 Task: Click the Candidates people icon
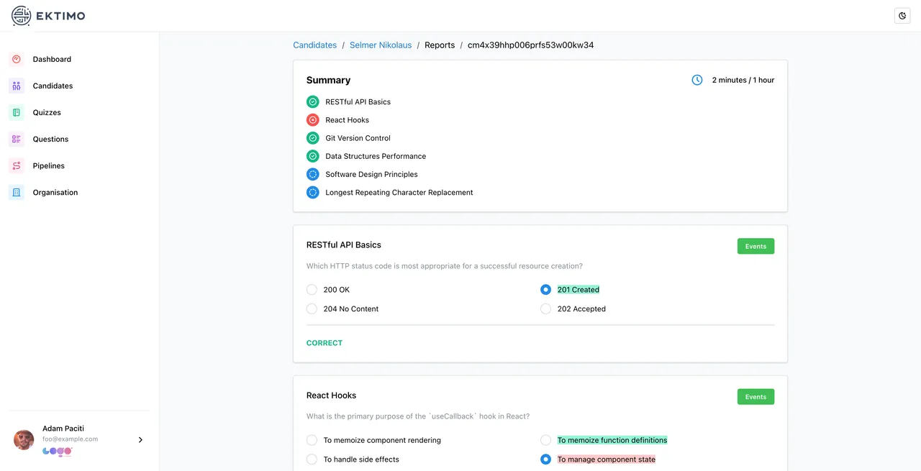tap(17, 86)
